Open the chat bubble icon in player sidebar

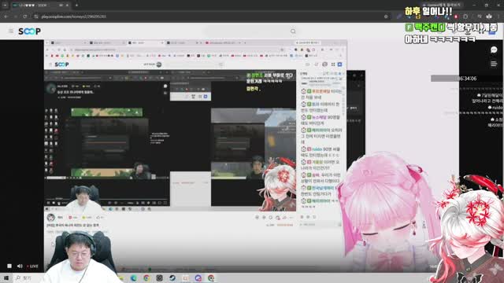494,50
